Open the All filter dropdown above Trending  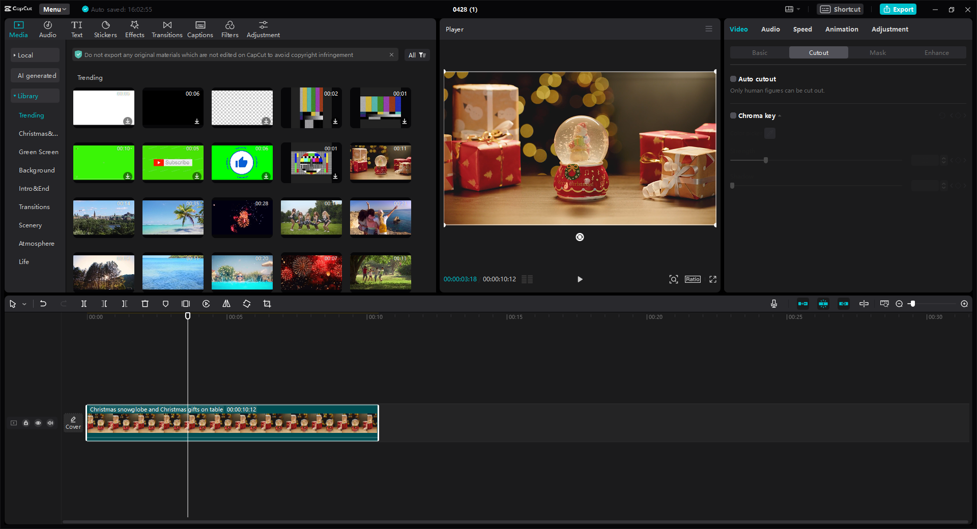(x=417, y=54)
